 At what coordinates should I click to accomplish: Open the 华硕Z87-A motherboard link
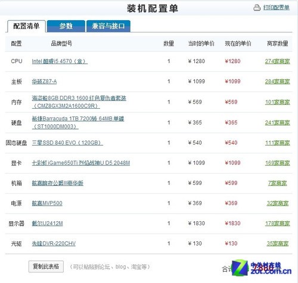(44, 81)
